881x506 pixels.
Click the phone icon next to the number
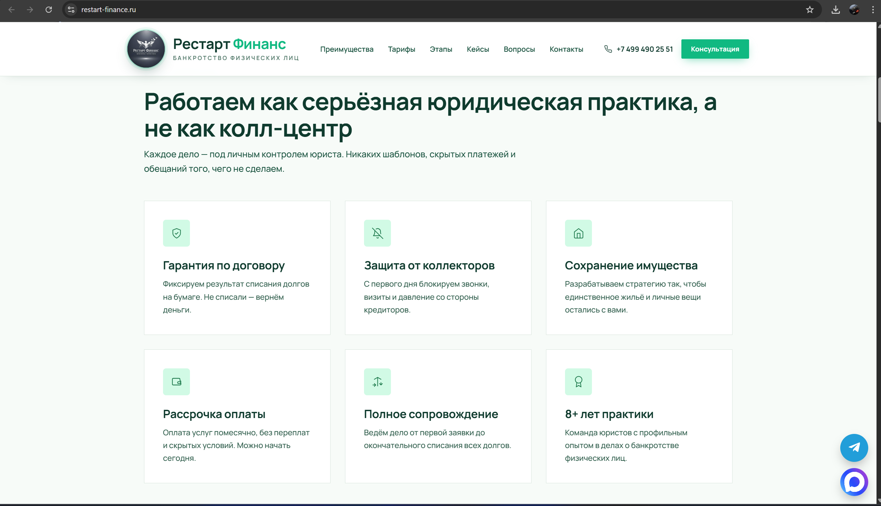pyautogui.click(x=607, y=49)
